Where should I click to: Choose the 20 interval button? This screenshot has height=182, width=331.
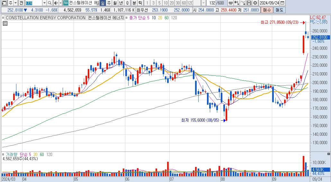click(x=172, y=3)
